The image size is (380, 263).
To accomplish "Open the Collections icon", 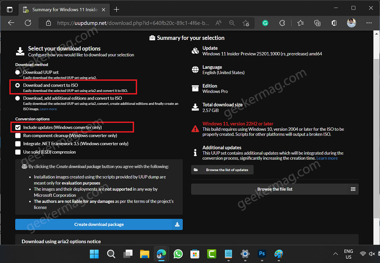I will coord(317,23).
